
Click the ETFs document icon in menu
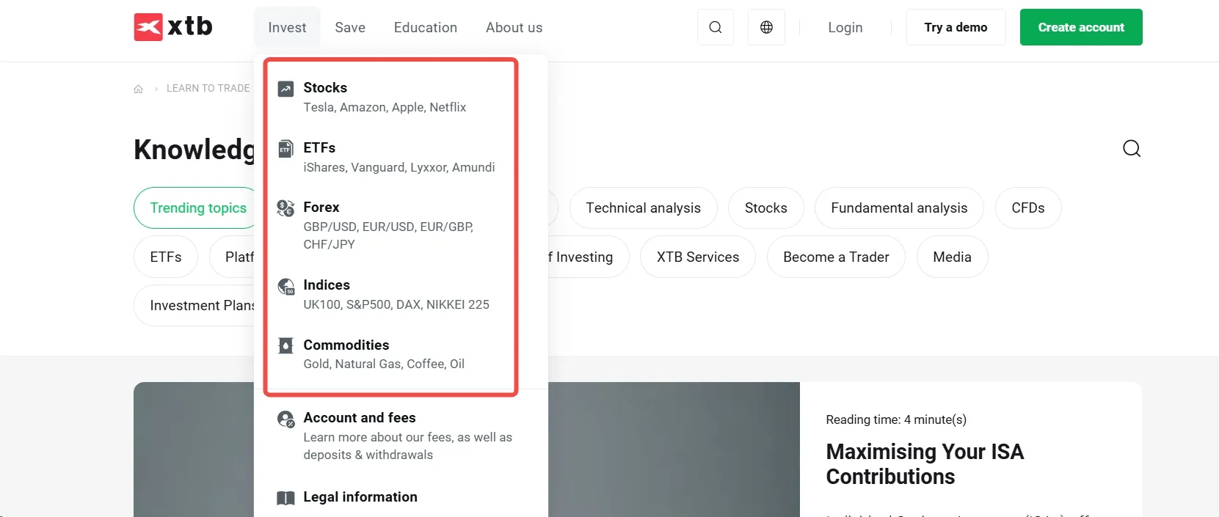285,149
